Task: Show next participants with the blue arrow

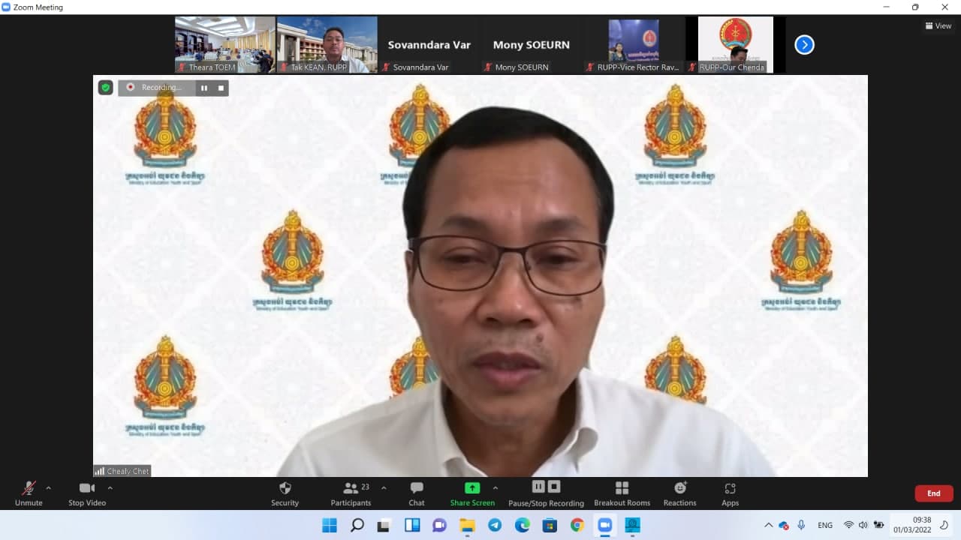Action: click(x=804, y=45)
